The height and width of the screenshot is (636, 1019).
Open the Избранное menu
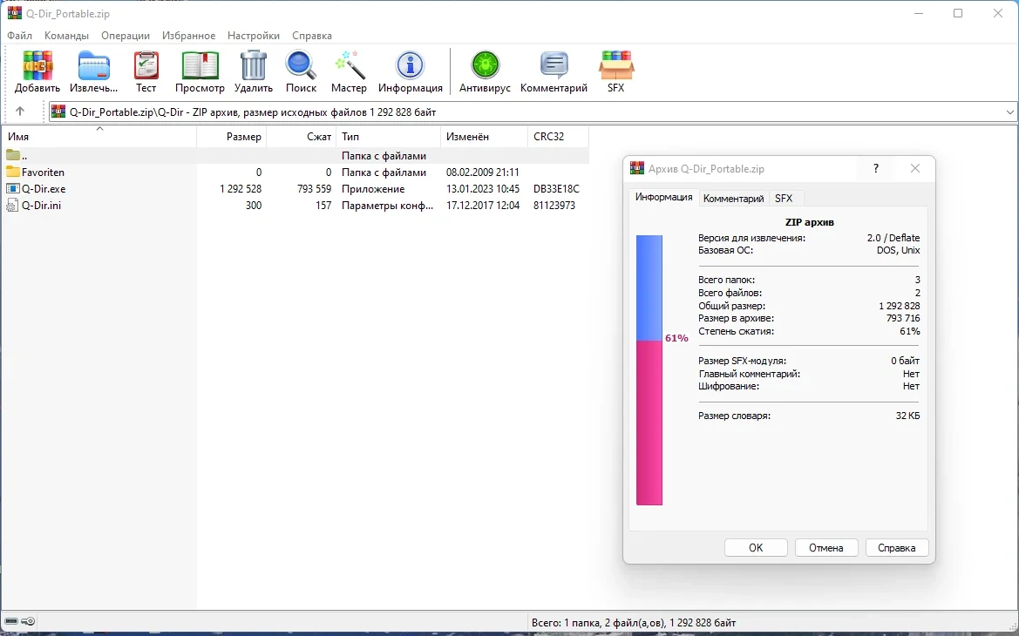click(188, 36)
